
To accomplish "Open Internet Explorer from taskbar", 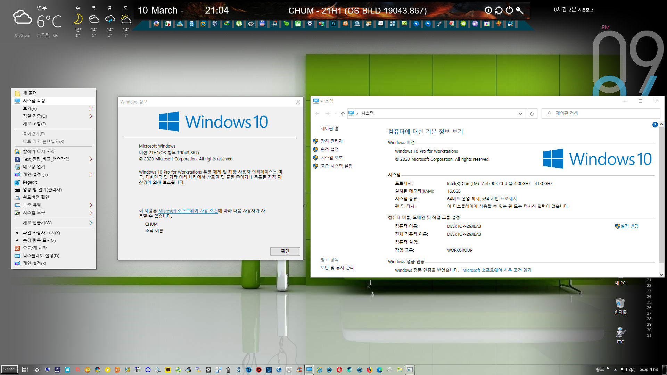I will [x=319, y=370].
